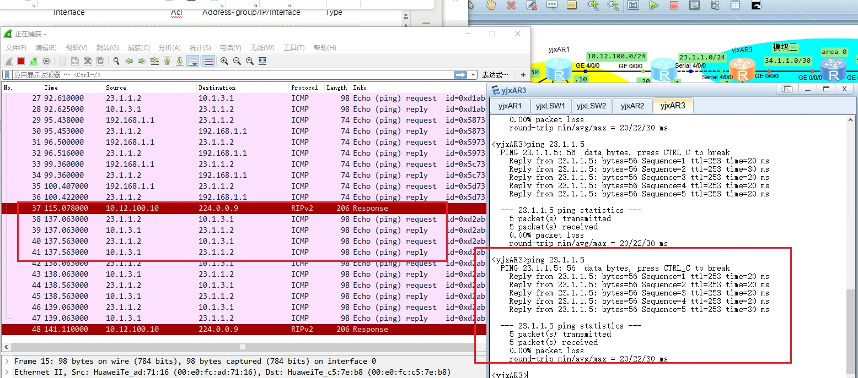
Task: Click the 表达式 expression button
Action: (x=495, y=75)
